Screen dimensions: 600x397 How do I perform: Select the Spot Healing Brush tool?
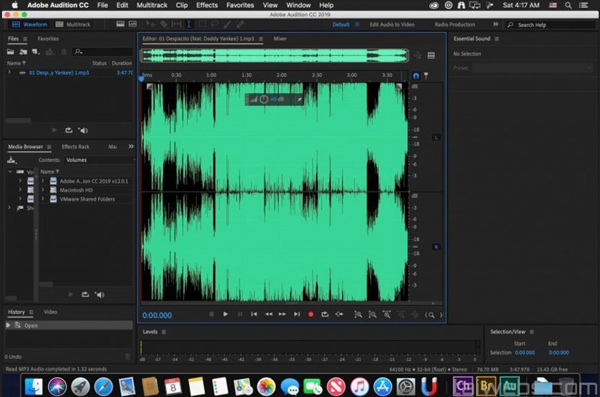point(240,25)
